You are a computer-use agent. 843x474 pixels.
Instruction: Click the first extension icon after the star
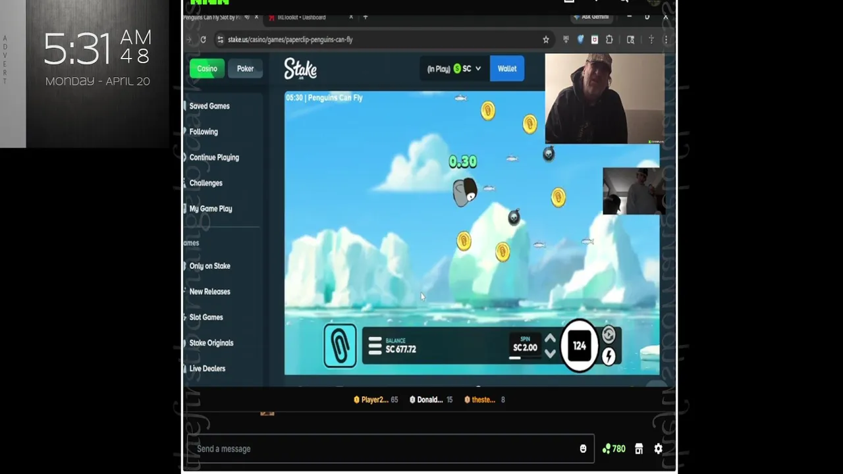point(566,39)
